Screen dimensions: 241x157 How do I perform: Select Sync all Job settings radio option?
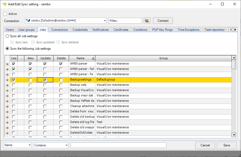[x=7, y=36]
